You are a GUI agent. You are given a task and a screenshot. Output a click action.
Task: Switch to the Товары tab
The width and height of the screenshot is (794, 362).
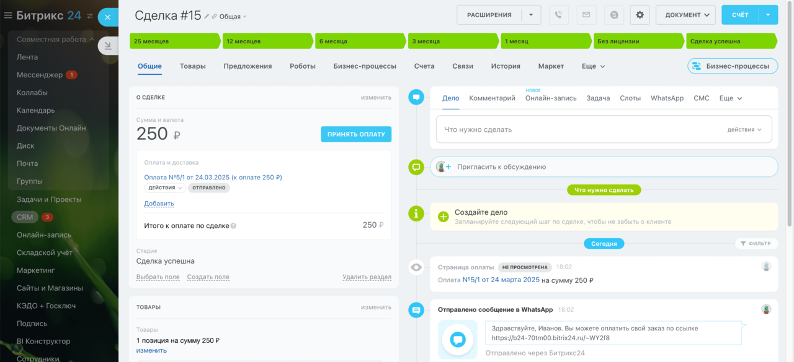192,66
